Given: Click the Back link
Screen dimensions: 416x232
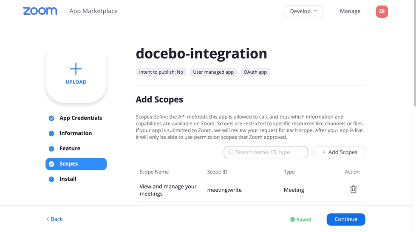Looking at the screenshot, I should coord(54,219).
